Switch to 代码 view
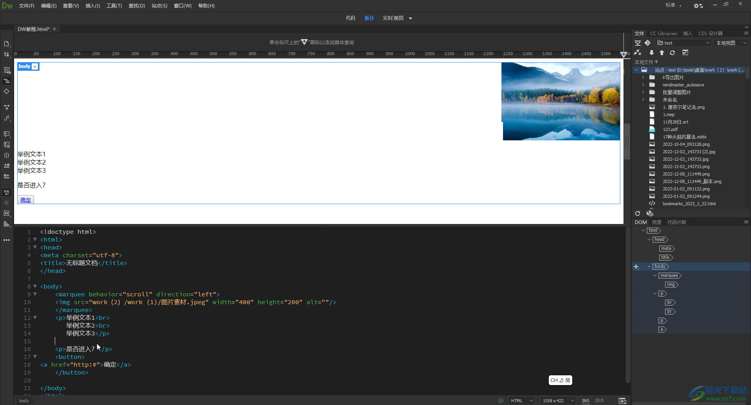This screenshot has width=751, height=405. click(x=350, y=18)
